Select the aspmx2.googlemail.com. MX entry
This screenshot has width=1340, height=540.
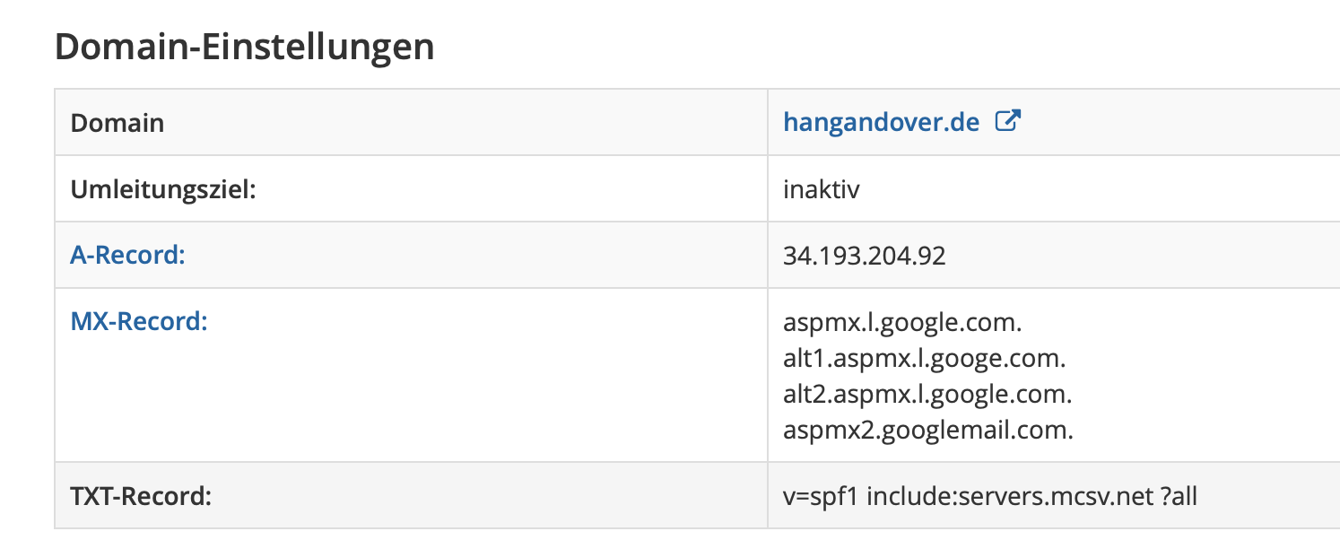(x=927, y=430)
